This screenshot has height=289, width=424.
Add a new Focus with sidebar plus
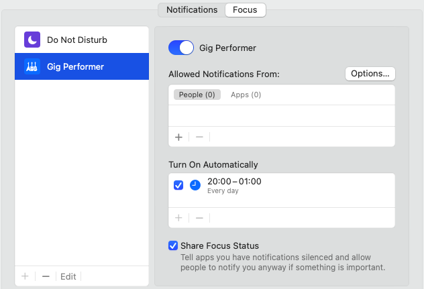25,276
